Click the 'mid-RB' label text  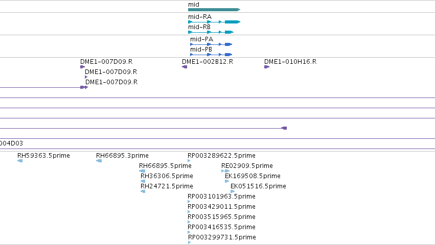tap(199, 27)
